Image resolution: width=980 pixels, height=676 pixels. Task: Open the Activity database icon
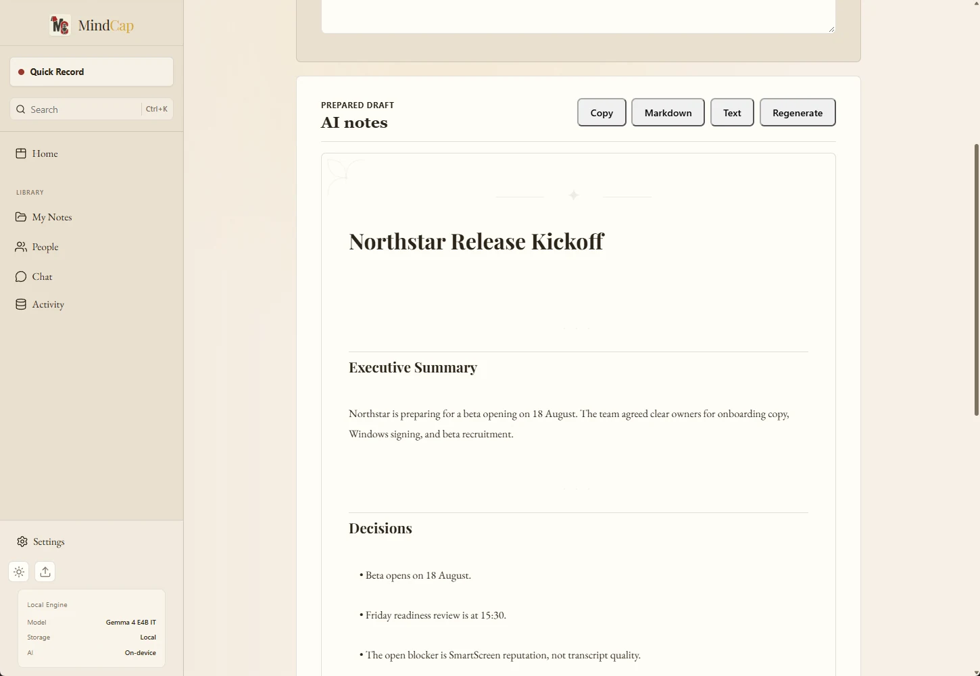tap(21, 304)
